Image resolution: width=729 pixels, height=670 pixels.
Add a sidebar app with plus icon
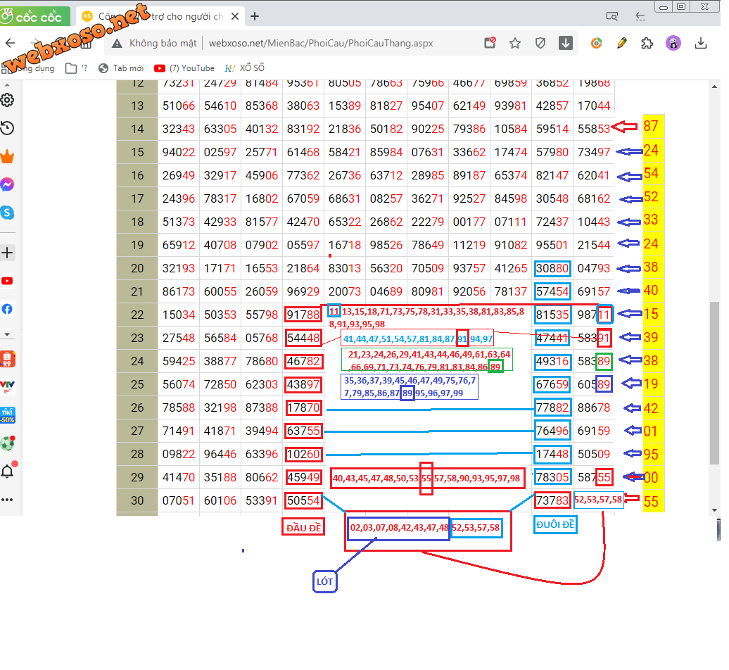coord(7,253)
